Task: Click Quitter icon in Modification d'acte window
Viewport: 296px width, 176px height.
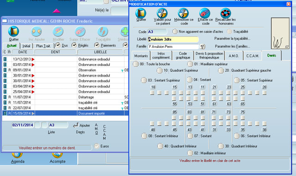Action: click(141, 13)
